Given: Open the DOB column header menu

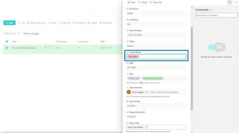Looking at the screenshot, I should coord(104,41).
